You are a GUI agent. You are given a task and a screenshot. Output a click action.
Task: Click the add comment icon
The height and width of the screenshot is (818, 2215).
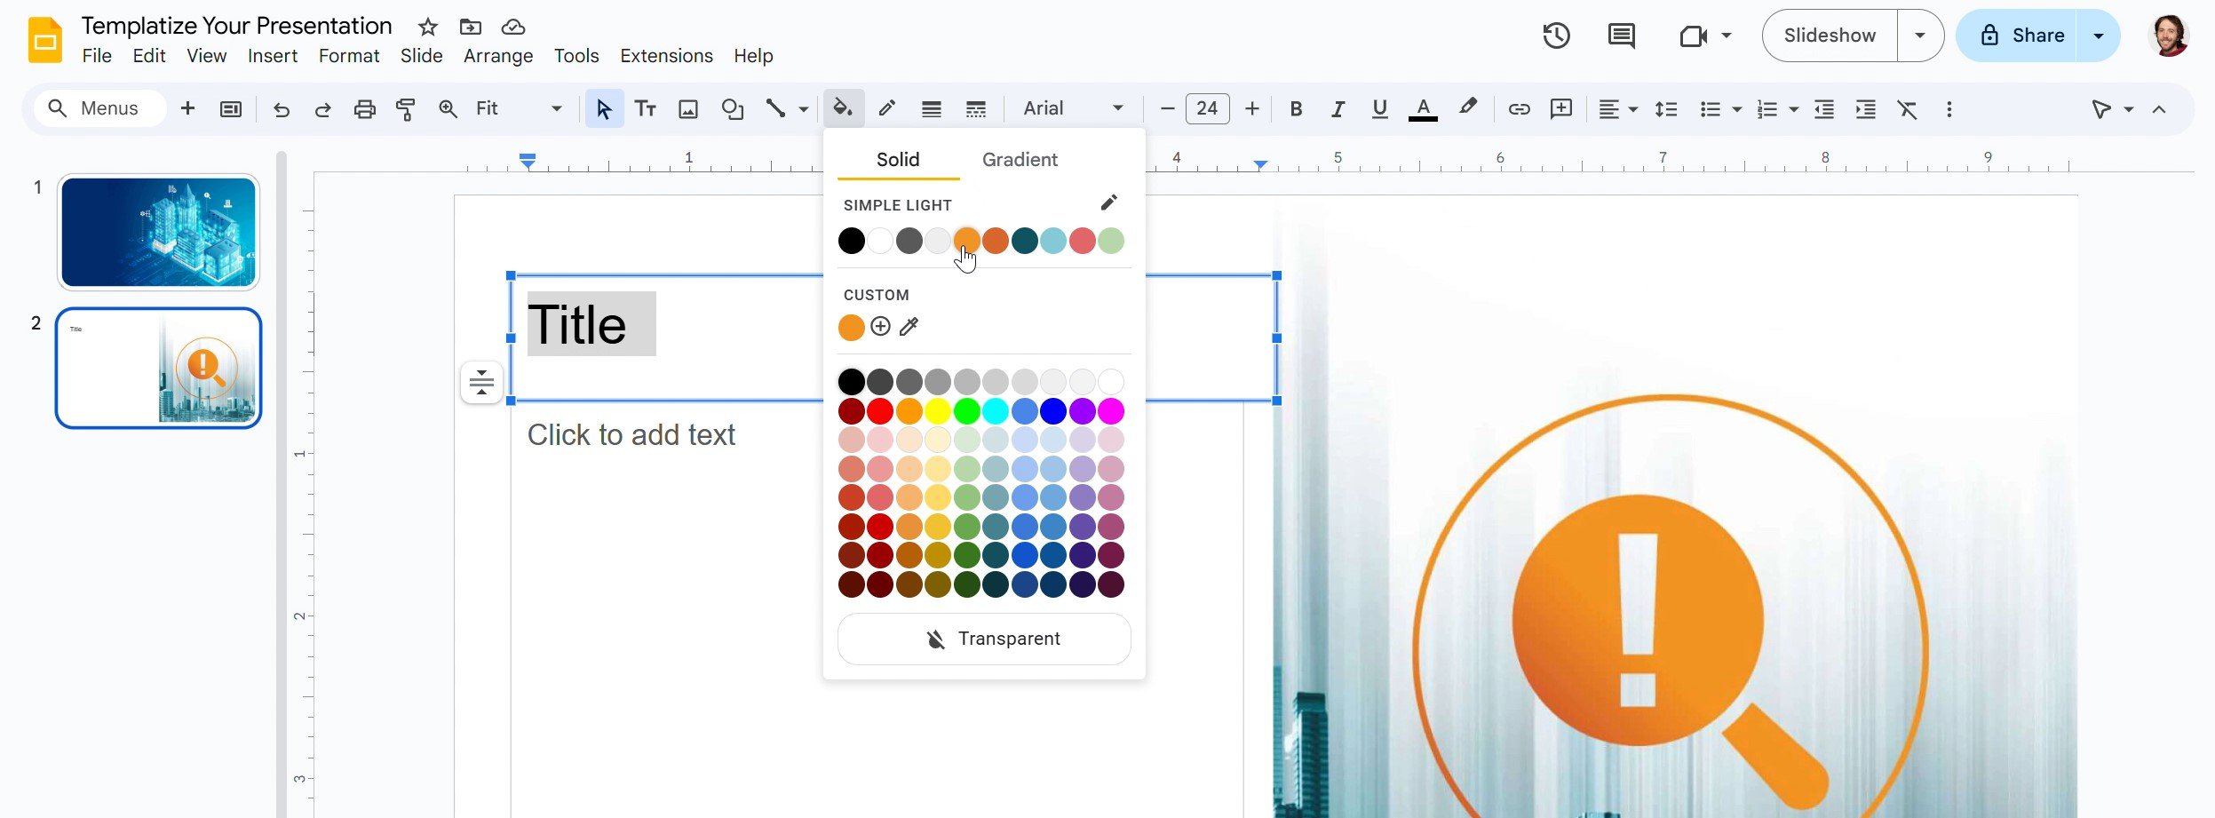(1560, 108)
